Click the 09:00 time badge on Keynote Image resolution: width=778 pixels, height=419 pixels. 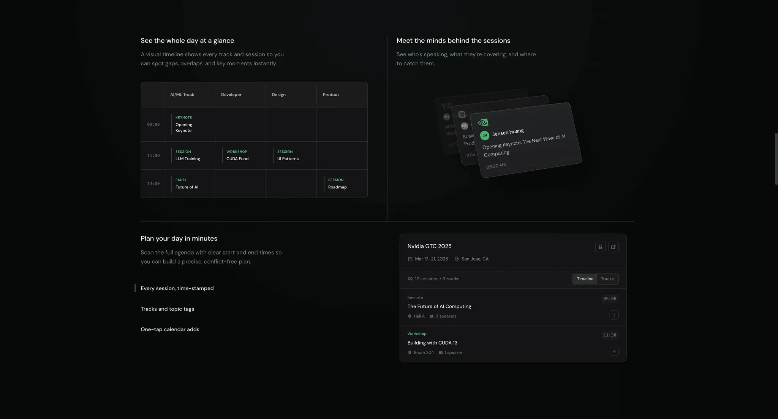[x=610, y=299]
